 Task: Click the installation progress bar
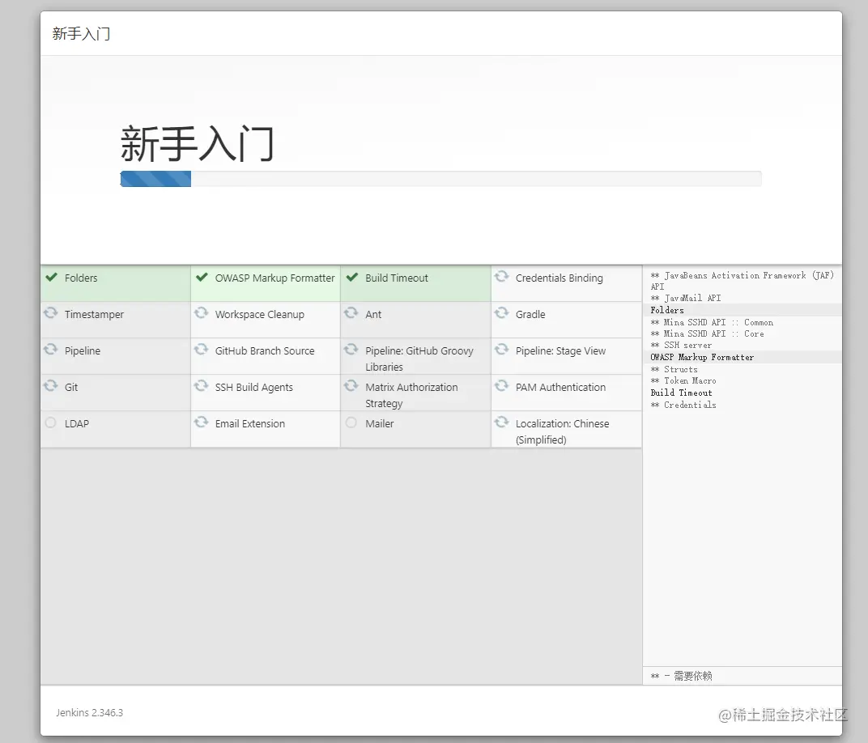pyautogui.click(x=440, y=179)
